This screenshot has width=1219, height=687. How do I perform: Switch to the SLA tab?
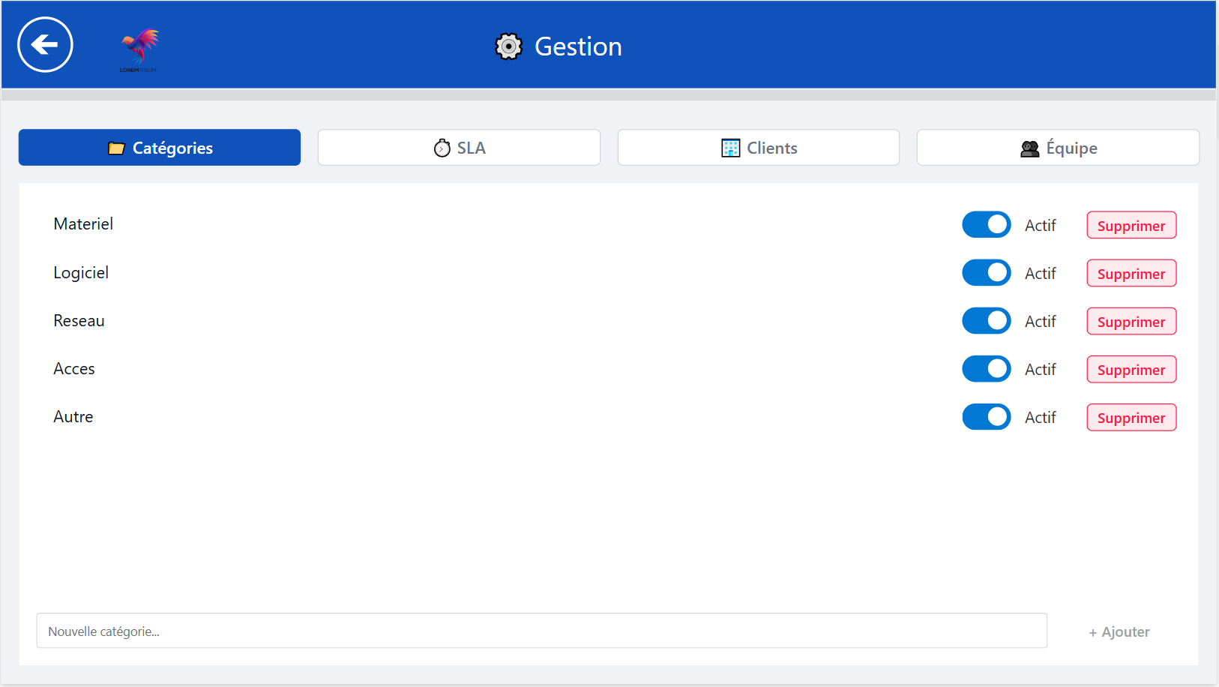coord(459,148)
